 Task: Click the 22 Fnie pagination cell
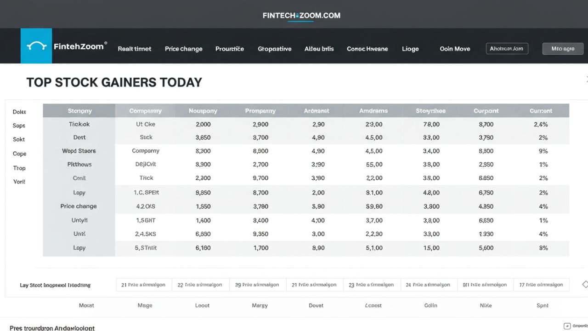coord(200,285)
